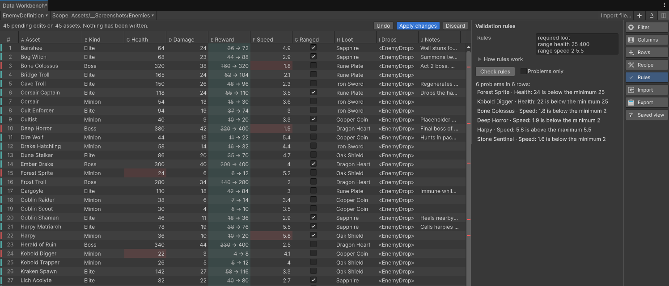Open the Recipe panel
This screenshot has height=286, width=669.
(647, 65)
